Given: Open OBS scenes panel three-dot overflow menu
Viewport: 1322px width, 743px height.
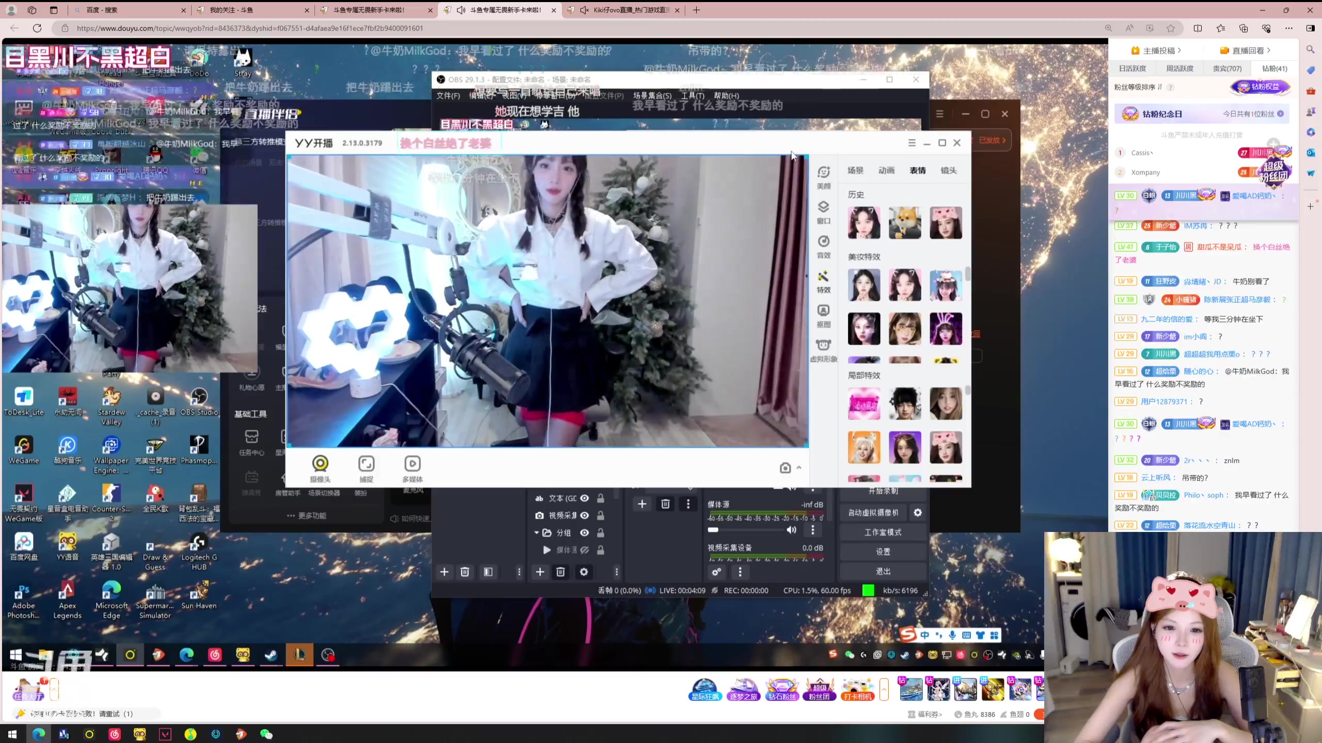Looking at the screenshot, I should [520, 572].
